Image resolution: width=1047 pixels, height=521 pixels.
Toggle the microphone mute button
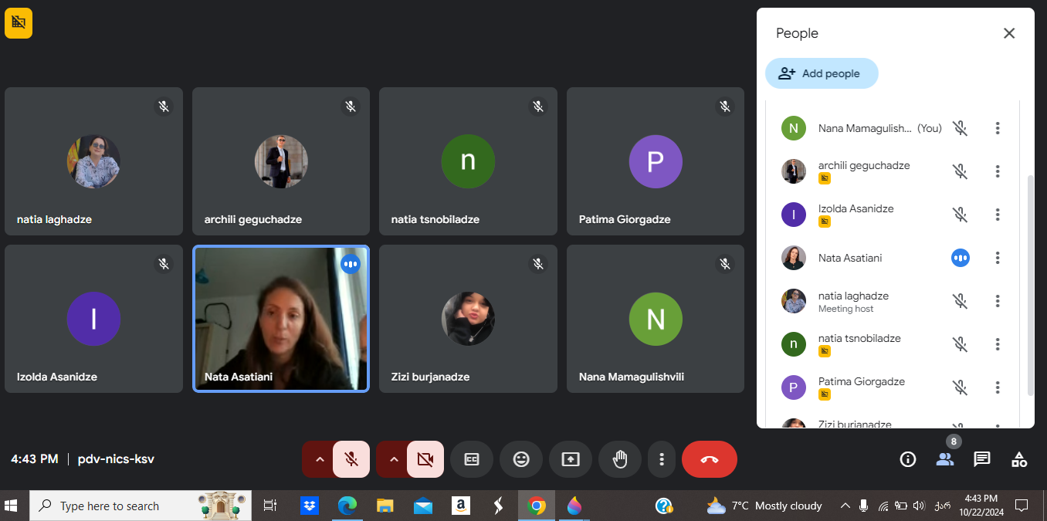(x=351, y=459)
